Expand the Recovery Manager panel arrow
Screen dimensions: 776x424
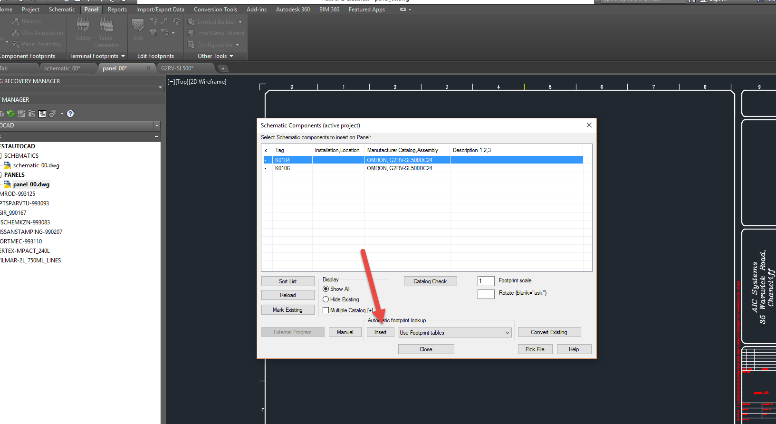click(x=160, y=87)
